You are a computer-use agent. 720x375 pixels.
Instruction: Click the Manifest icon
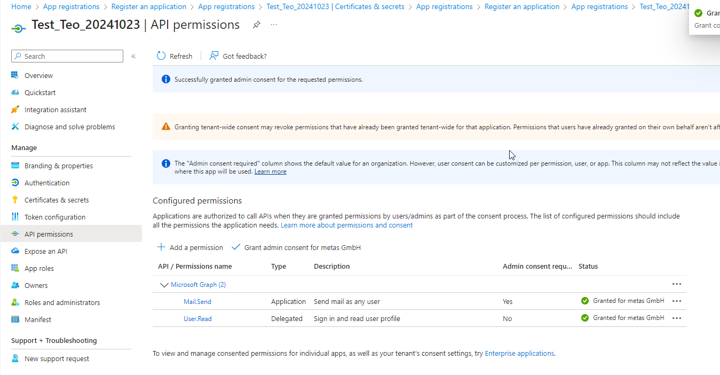point(15,319)
